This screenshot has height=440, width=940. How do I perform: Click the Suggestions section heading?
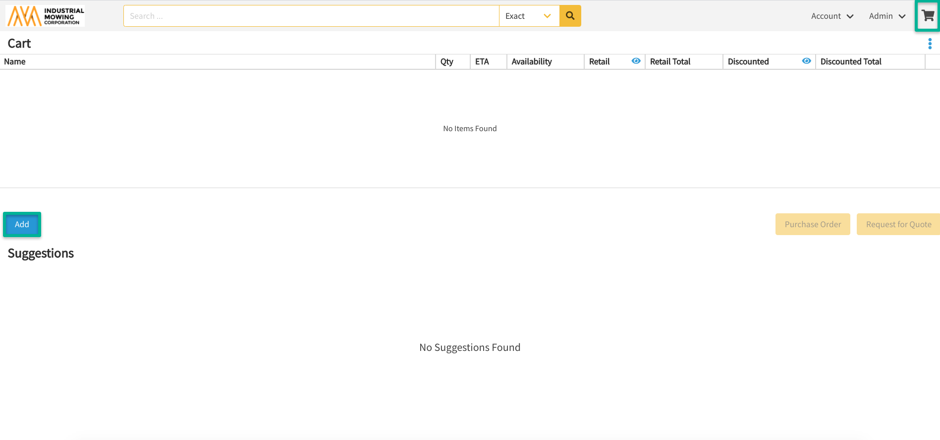[x=41, y=253]
